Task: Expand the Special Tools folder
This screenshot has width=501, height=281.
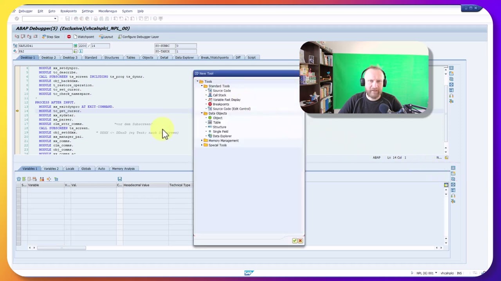Action: (202, 145)
